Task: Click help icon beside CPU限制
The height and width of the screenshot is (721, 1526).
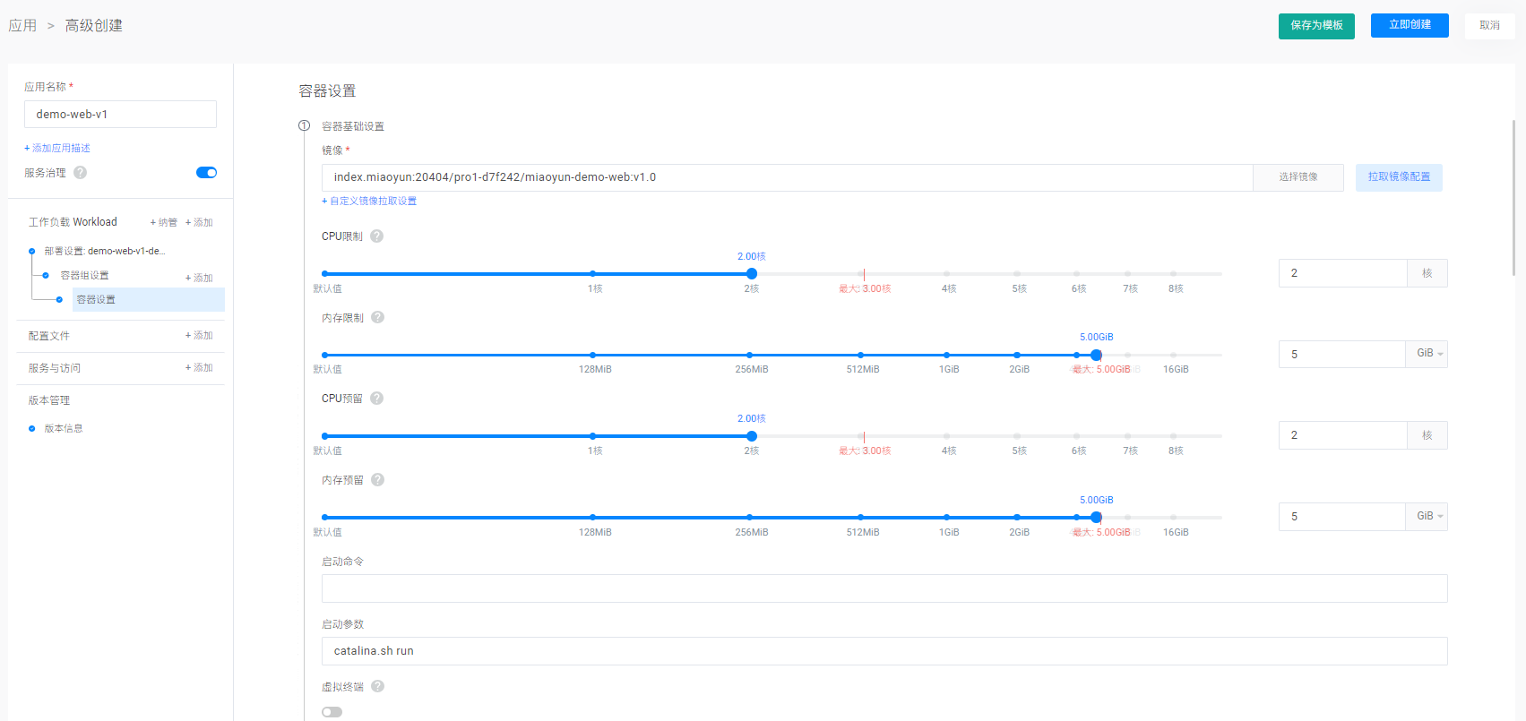Action: click(377, 236)
